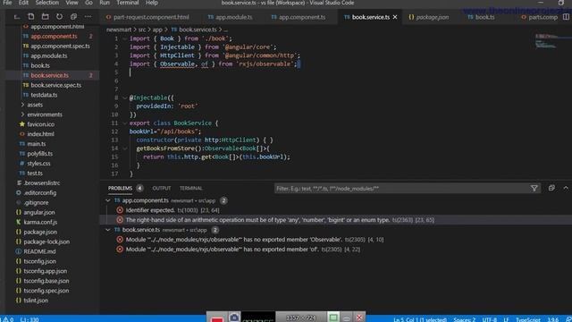The width and height of the screenshot is (572, 322).
Task: Click the 'app' breadcrumb segment
Action: tap(157, 30)
